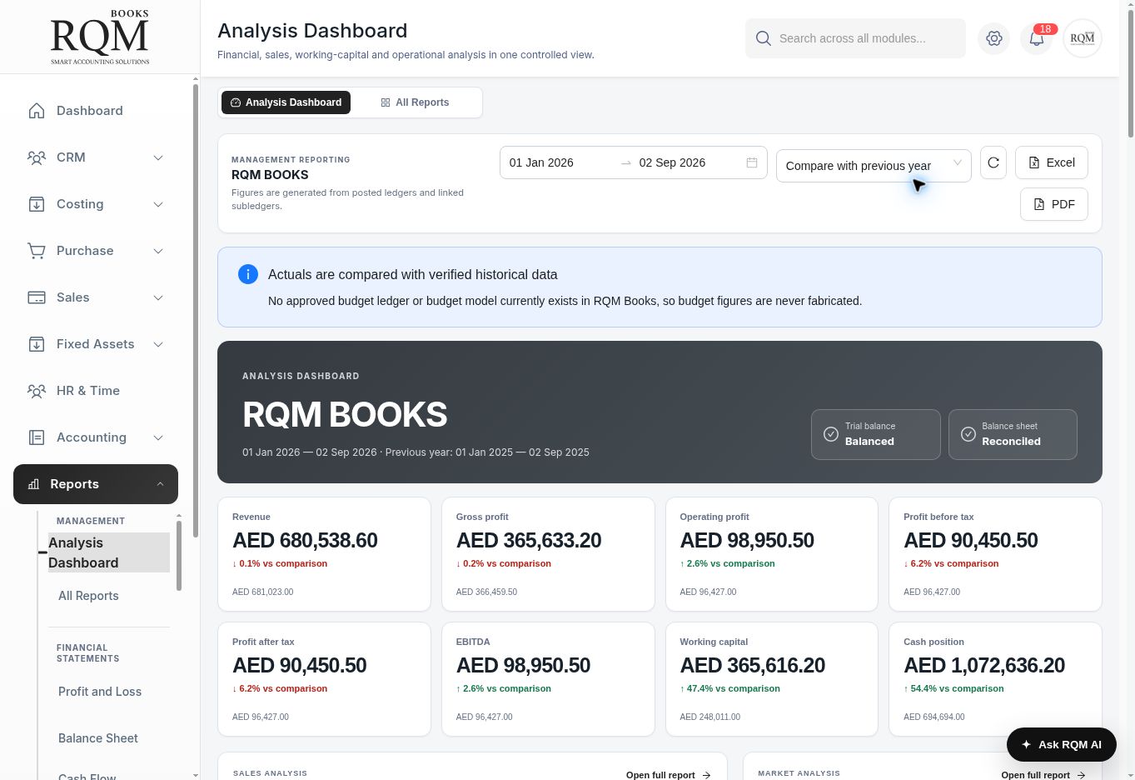Click the Sales card icon

(37, 297)
